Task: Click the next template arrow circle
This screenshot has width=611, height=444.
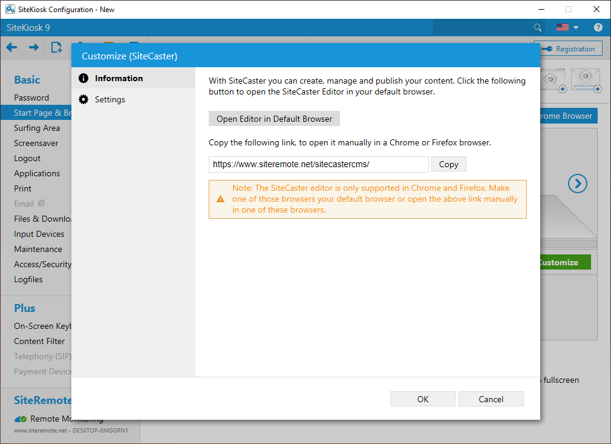Action: point(578,184)
